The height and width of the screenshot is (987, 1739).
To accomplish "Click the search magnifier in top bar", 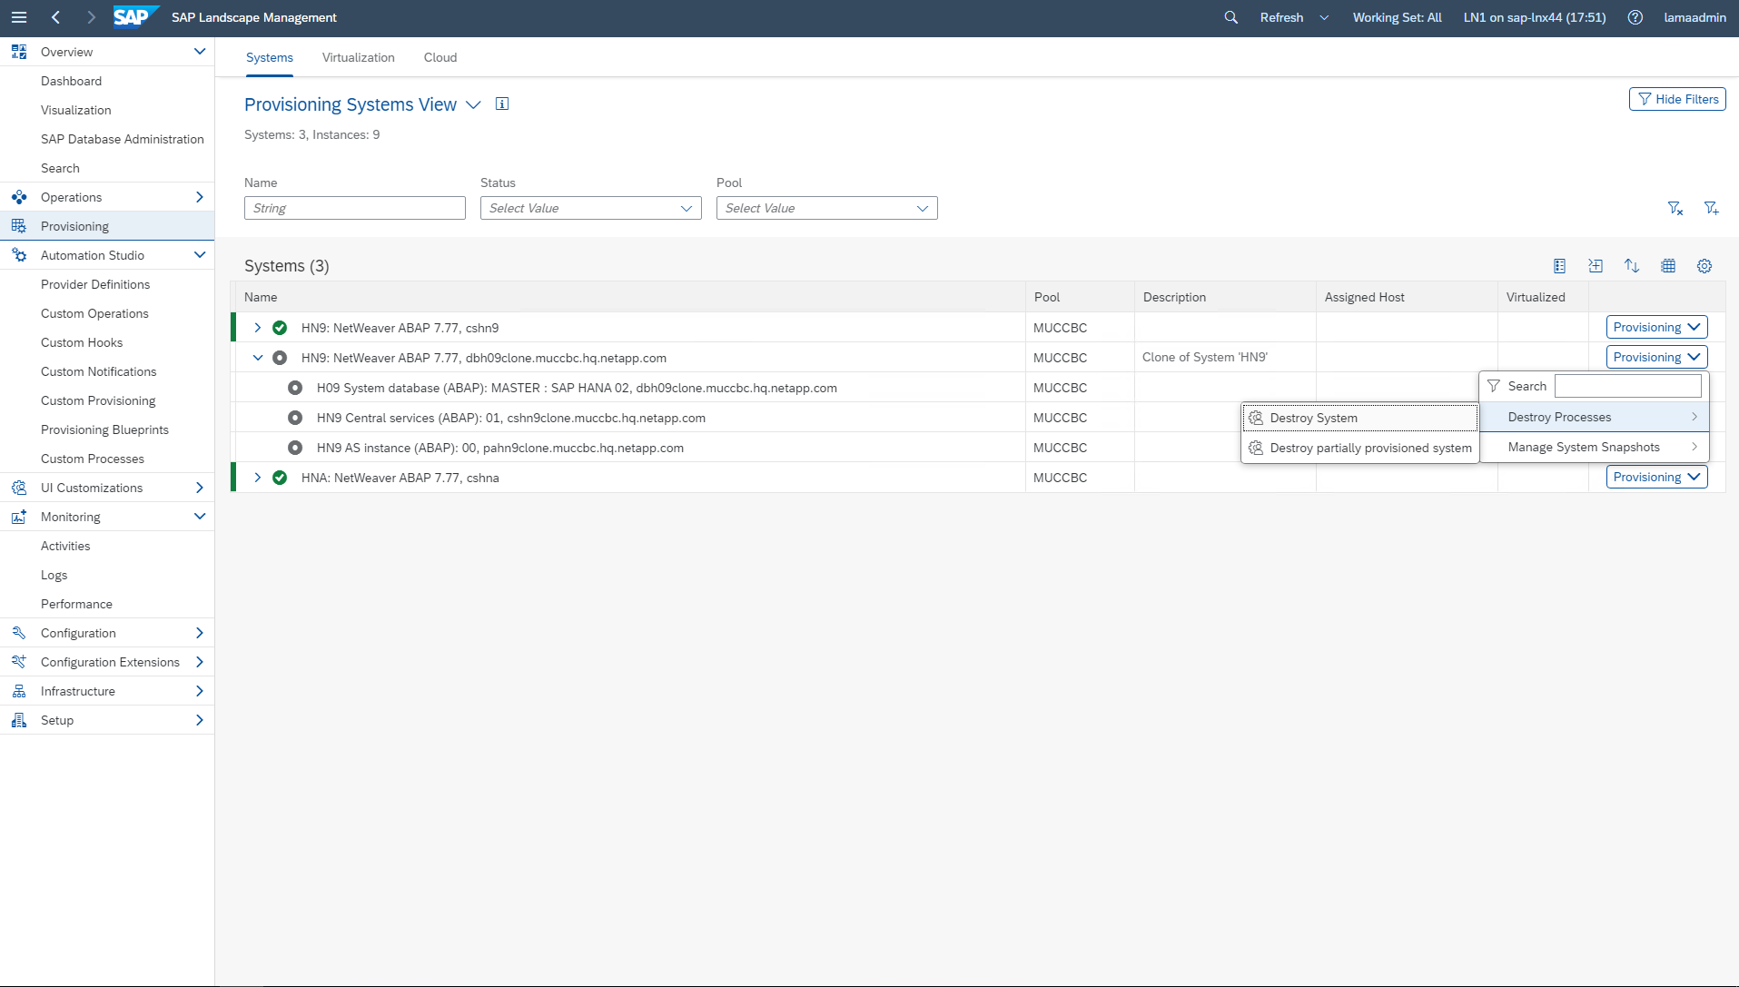I will 1230,17.
